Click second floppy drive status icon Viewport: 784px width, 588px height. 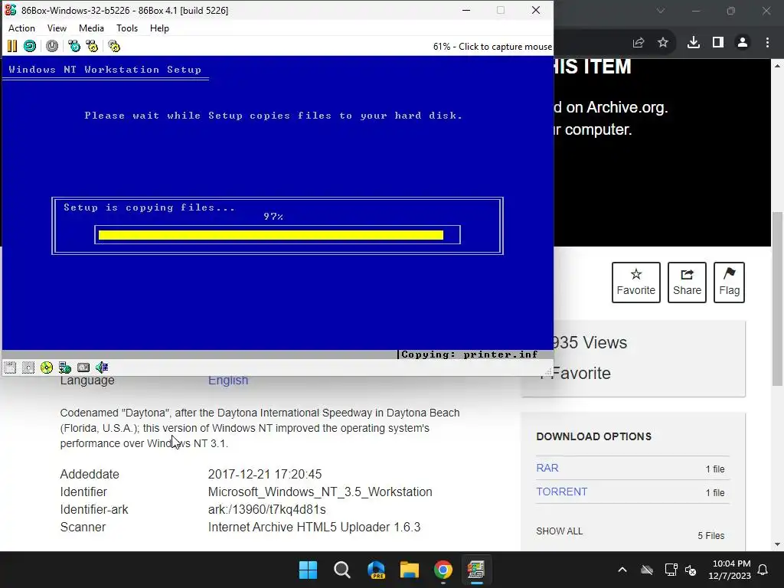tap(28, 368)
